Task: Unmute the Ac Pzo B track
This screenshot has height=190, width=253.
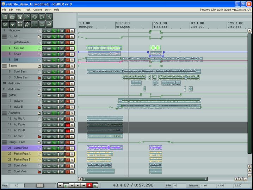Action: coord(67,131)
